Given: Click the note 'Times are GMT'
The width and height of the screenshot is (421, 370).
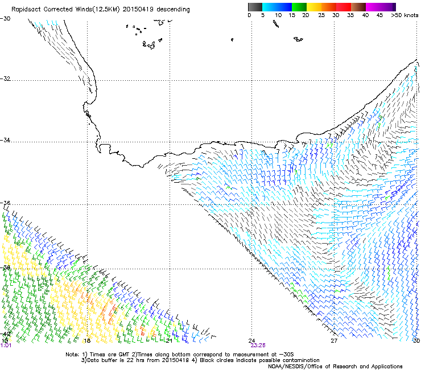Looking at the screenshot, I should tap(111, 355).
